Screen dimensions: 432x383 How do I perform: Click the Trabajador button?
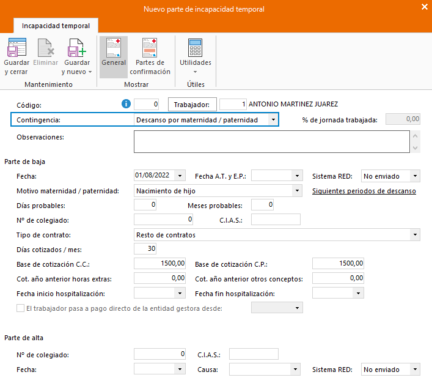coord(191,105)
